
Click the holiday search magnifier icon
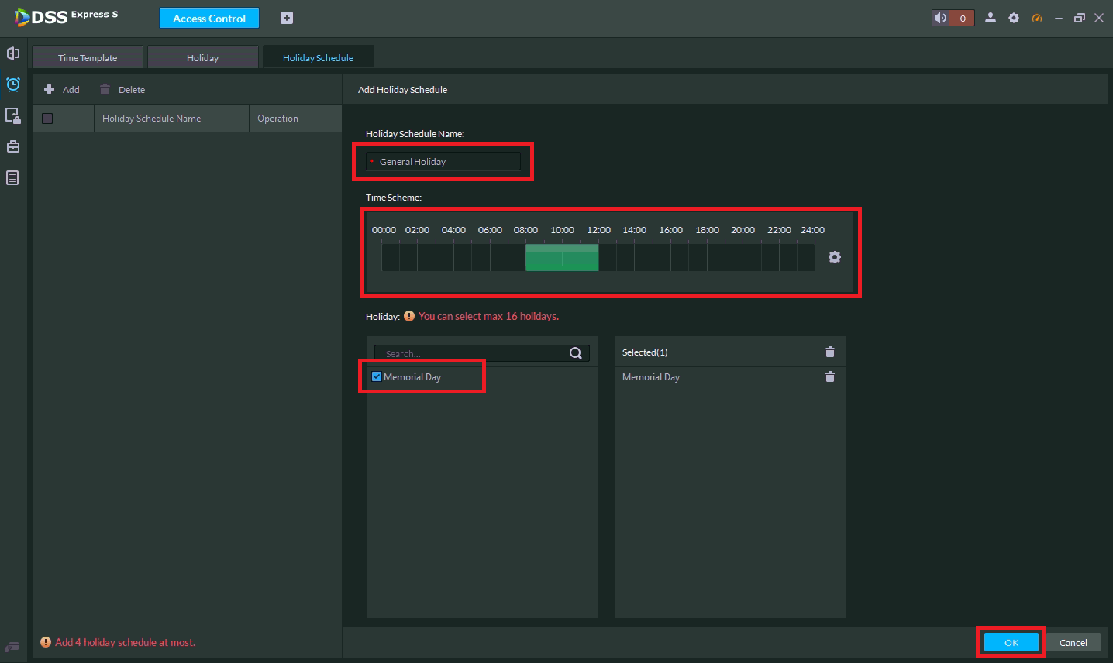point(575,353)
